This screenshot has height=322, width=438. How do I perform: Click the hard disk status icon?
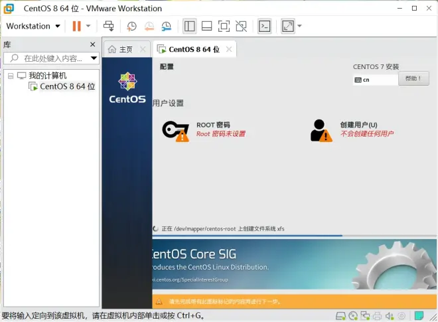coord(341,316)
